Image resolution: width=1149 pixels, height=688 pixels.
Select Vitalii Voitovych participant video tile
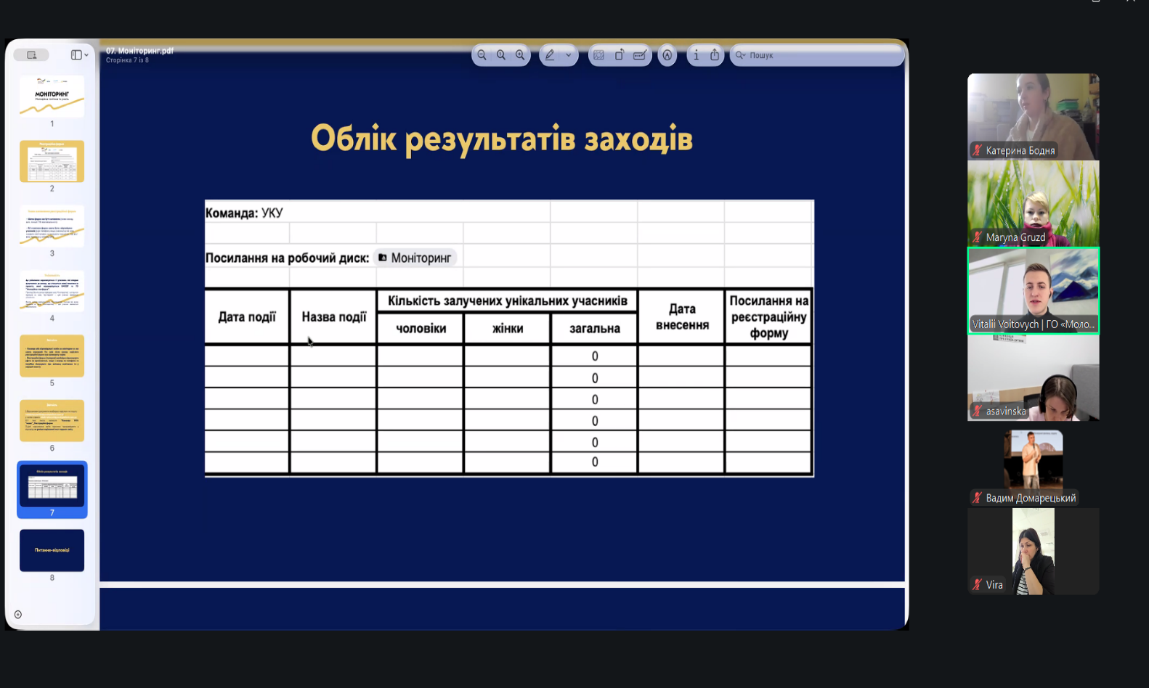pyautogui.click(x=1033, y=290)
